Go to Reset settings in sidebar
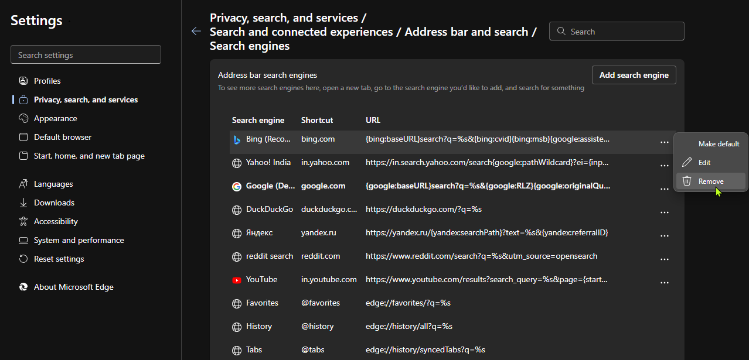 pyautogui.click(x=59, y=259)
